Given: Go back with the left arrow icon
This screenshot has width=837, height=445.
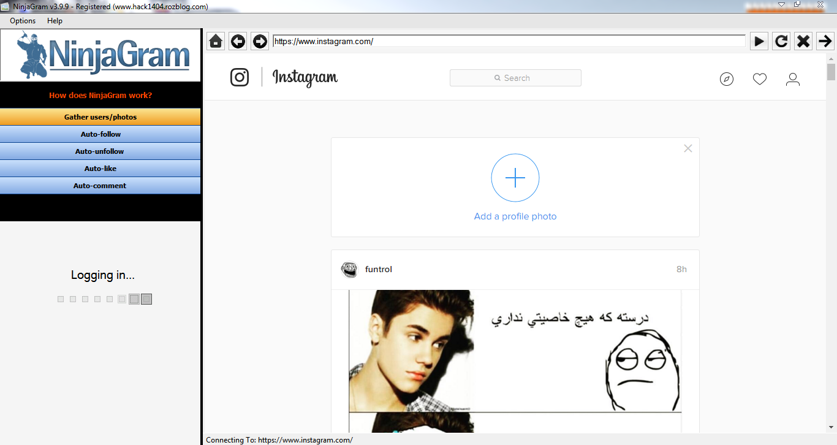Looking at the screenshot, I should click(x=238, y=41).
